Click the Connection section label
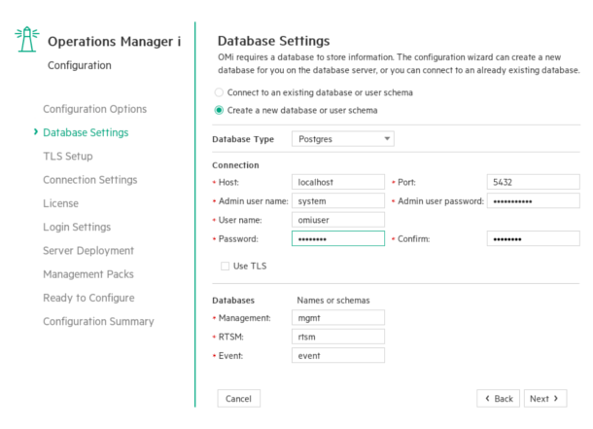Image resolution: width=593 pixels, height=429 pixels. click(x=235, y=165)
